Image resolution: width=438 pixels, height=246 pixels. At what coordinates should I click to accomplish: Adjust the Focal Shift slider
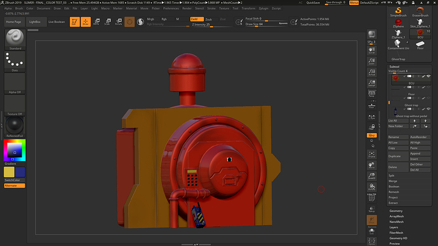point(266,18)
